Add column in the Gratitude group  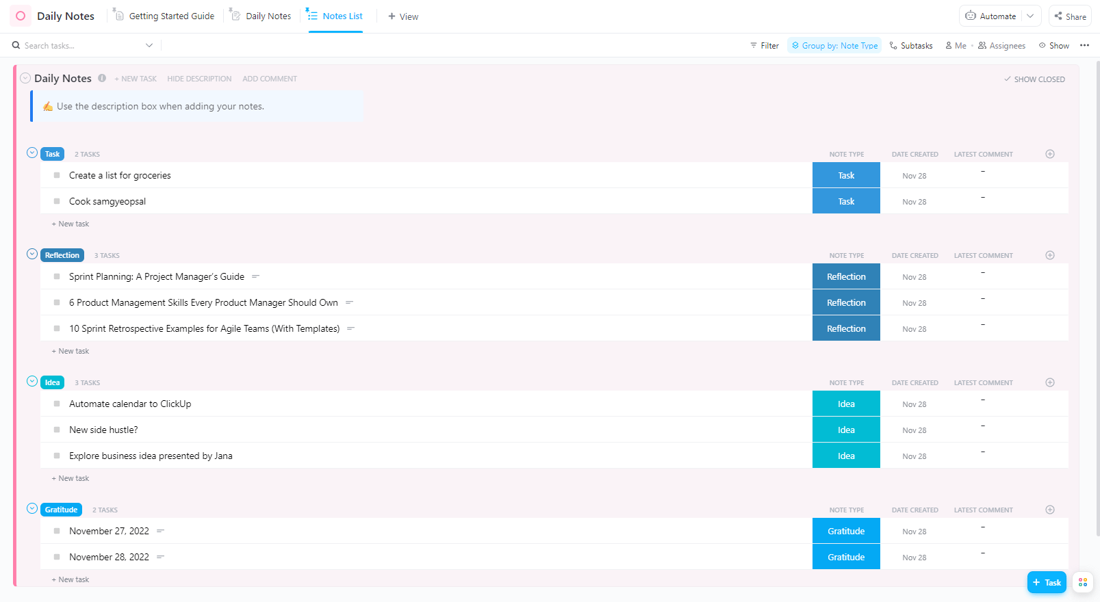(x=1050, y=510)
